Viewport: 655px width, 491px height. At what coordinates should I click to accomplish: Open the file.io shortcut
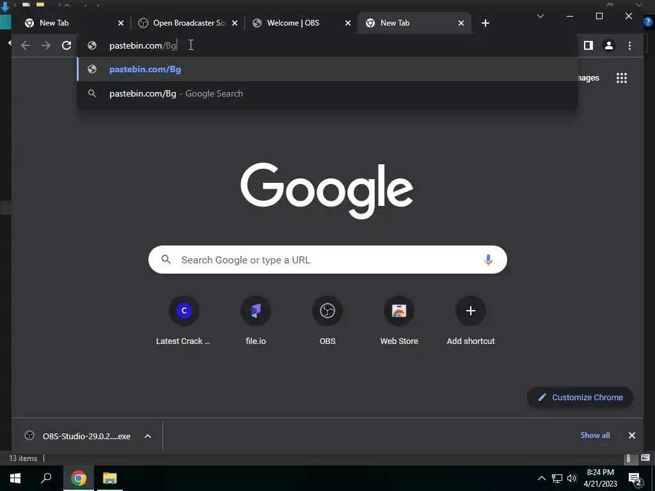256,321
